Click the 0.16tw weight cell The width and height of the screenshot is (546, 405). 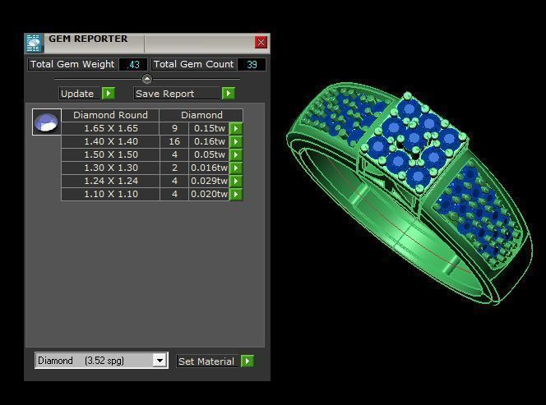209,141
